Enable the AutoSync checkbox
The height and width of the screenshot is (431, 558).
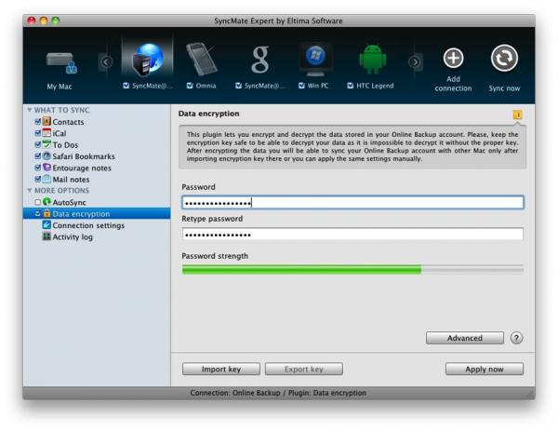38,202
